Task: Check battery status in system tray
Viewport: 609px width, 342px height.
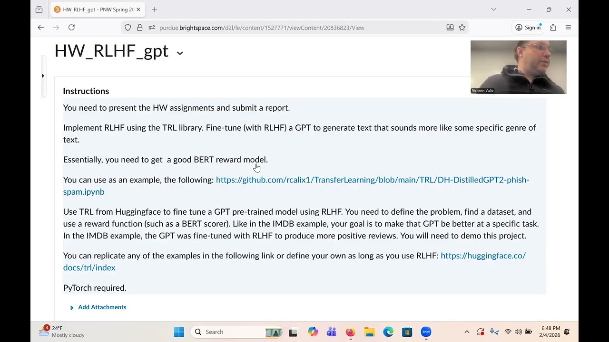Action: coord(529,332)
